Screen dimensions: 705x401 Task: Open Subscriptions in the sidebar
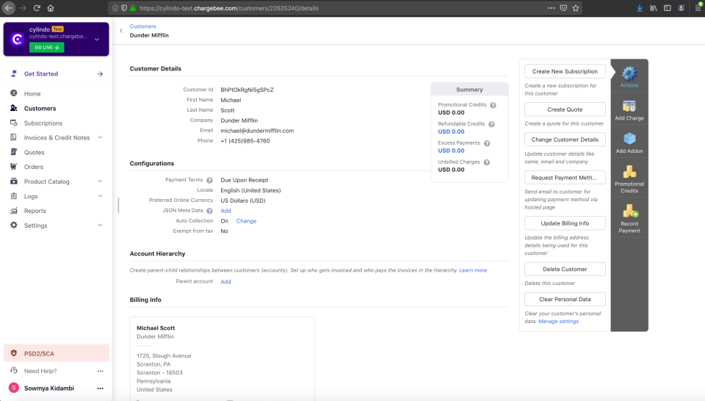point(43,123)
